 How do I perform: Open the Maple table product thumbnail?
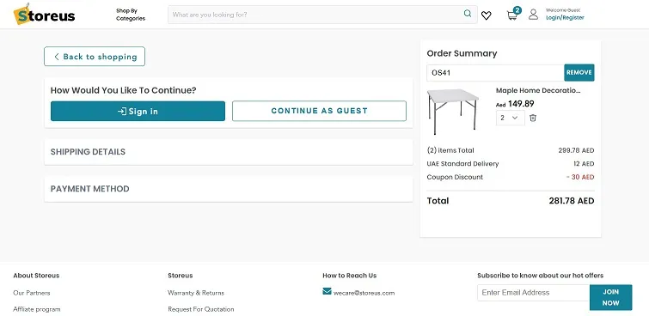pos(453,112)
